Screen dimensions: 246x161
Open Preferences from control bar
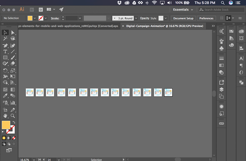tap(206, 18)
